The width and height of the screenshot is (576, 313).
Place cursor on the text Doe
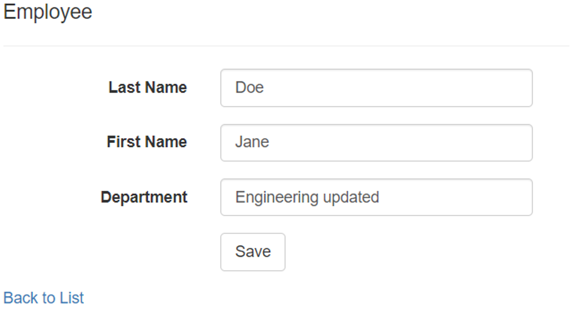[x=249, y=88]
